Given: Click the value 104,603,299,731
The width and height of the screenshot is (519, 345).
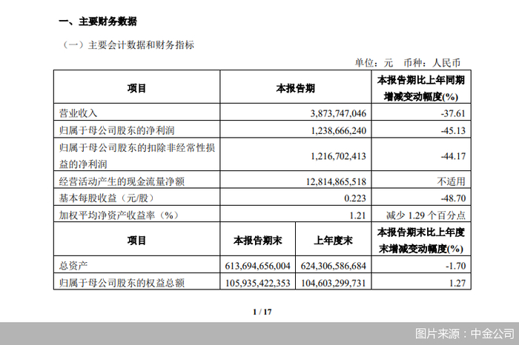Looking at the screenshot, I should coord(334,283).
